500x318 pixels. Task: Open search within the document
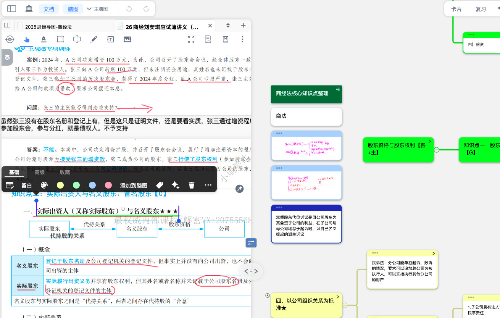coord(208,39)
